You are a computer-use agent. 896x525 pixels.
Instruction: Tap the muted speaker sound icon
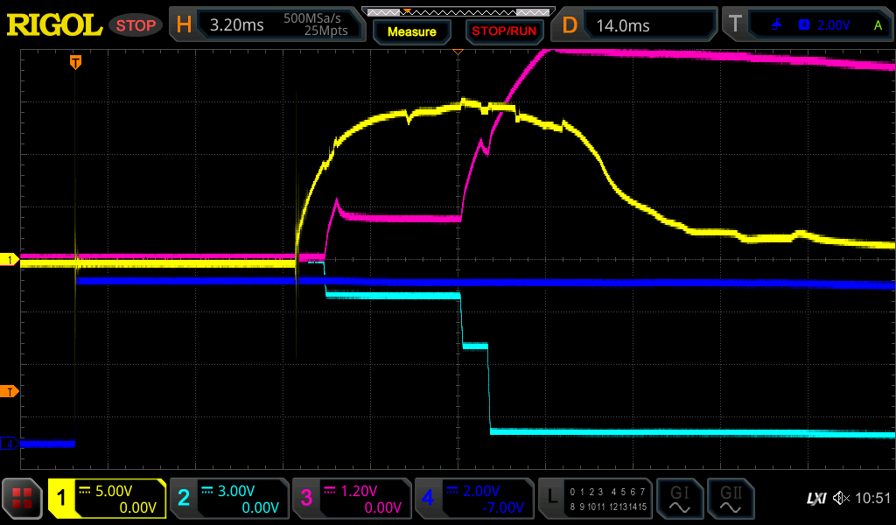point(841,499)
